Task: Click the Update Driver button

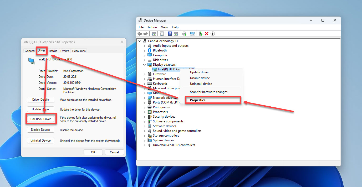Action: (40, 109)
